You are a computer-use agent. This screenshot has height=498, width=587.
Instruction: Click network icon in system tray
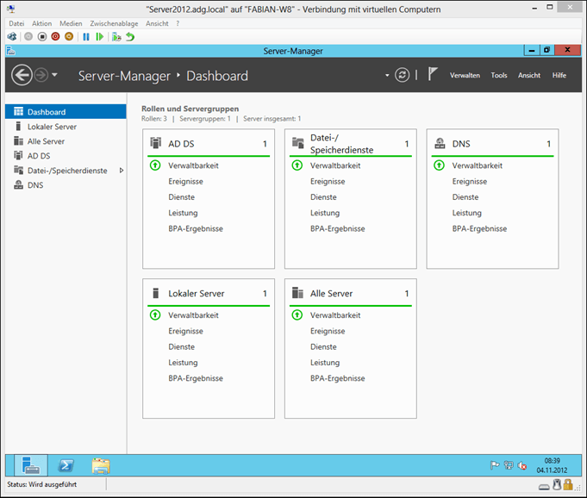point(509,465)
